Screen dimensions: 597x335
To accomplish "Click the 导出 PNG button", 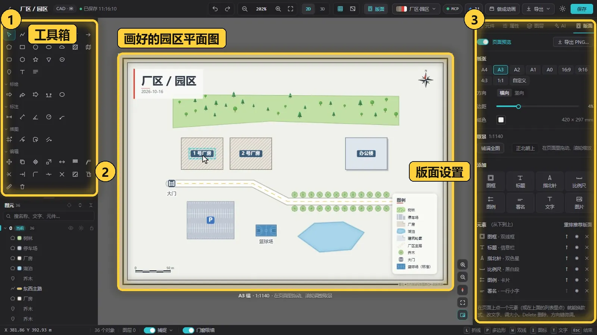I will point(573,42).
